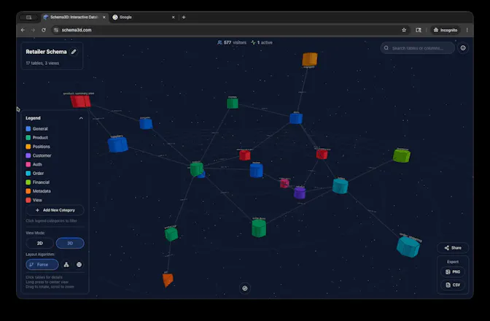View site information icon in address bar
490x321 pixels.
coord(56,30)
